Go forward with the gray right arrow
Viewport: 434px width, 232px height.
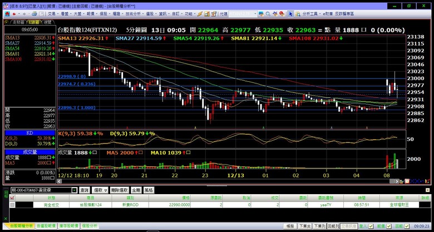(24, 13)
